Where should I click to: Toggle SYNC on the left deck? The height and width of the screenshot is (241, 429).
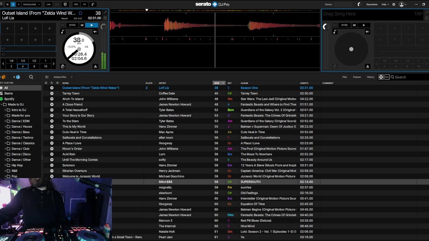coord(72,25)
